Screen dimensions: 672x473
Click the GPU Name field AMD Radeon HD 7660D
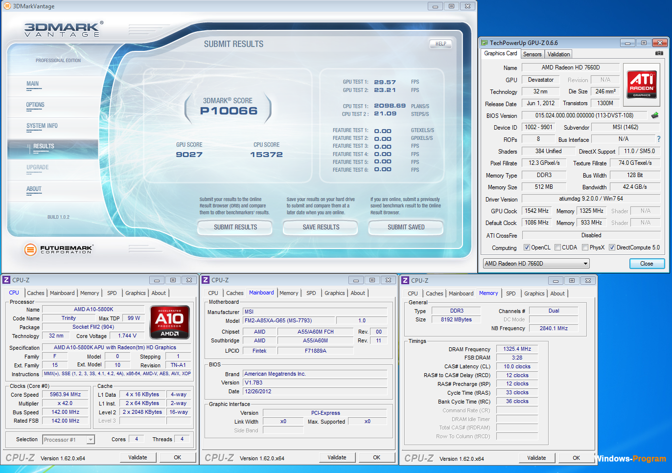coord(570,68)
